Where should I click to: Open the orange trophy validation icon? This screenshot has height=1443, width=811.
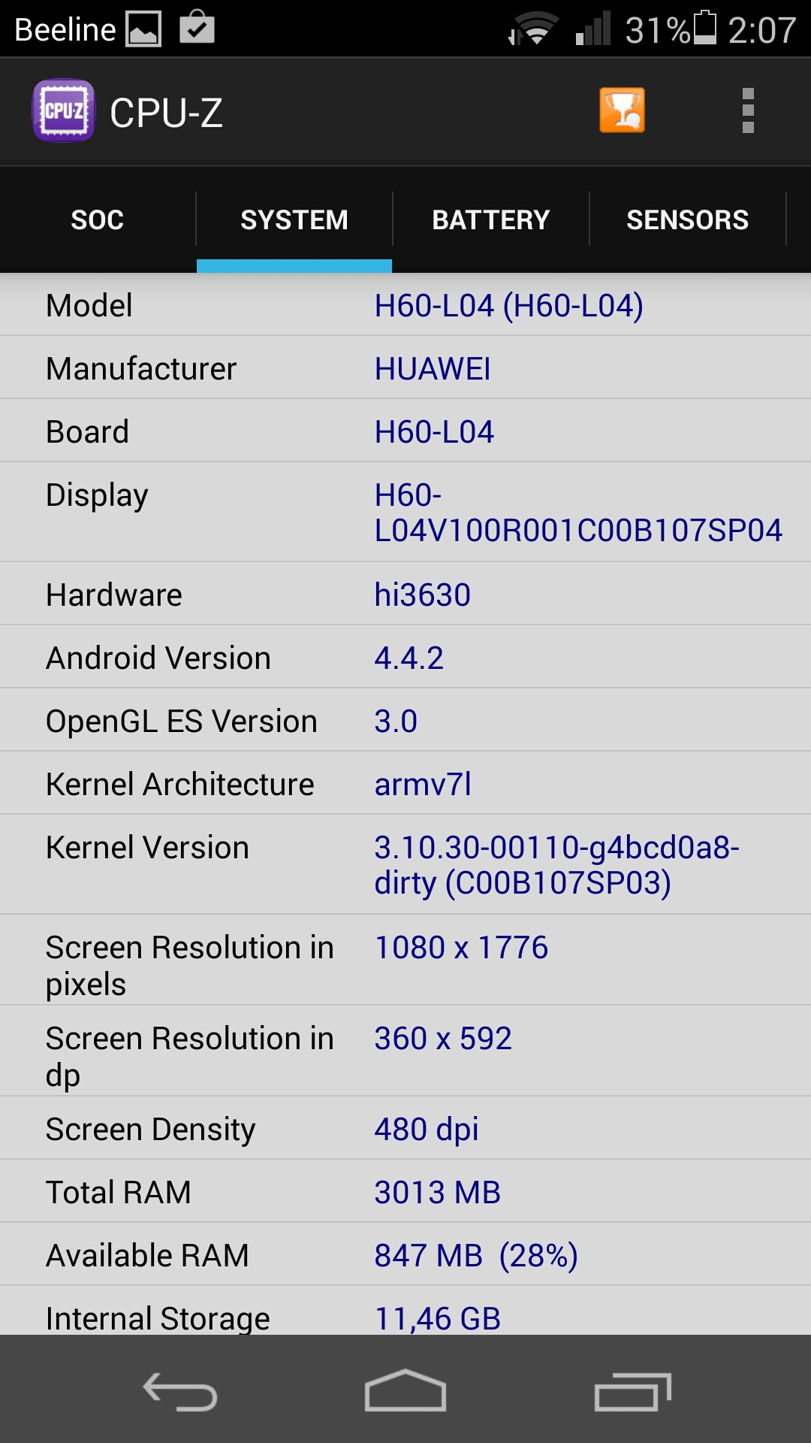(622, 110)
